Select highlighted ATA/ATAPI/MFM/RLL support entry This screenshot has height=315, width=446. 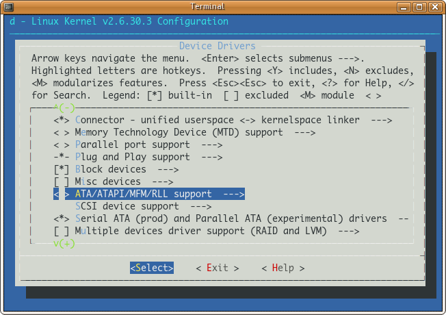tap(149, 194)
